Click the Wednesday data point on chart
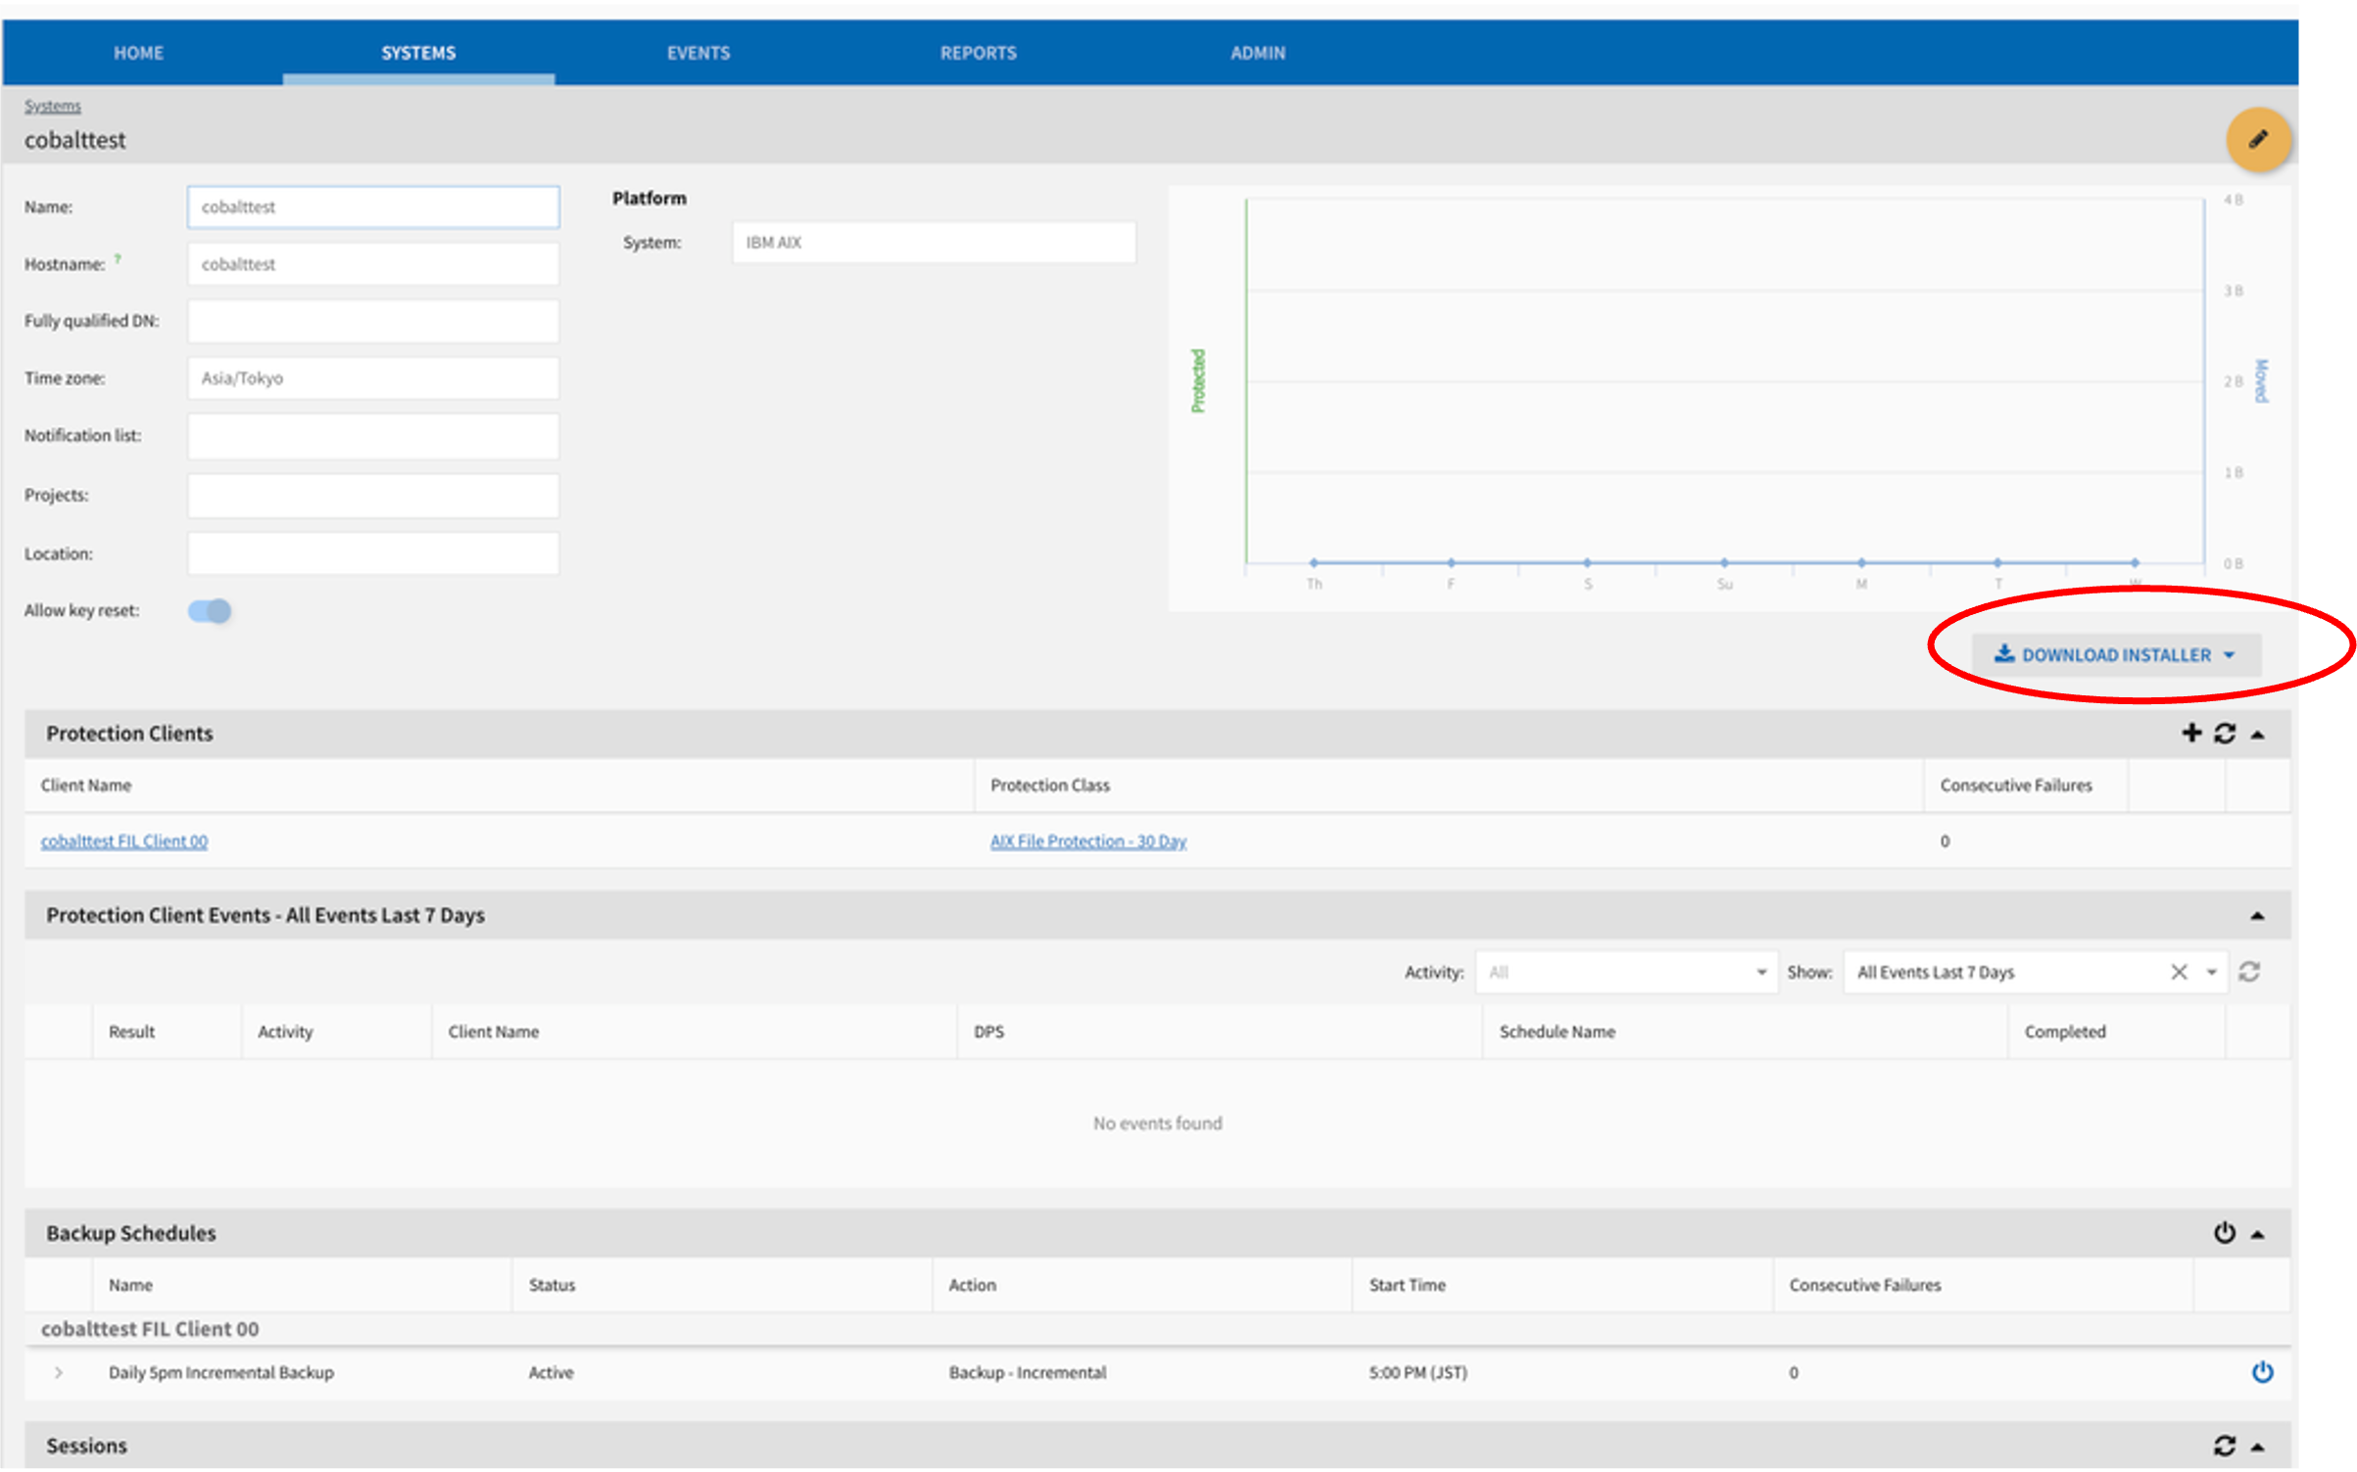This screenshot has width=2357, height=1472. (2134, 562)
